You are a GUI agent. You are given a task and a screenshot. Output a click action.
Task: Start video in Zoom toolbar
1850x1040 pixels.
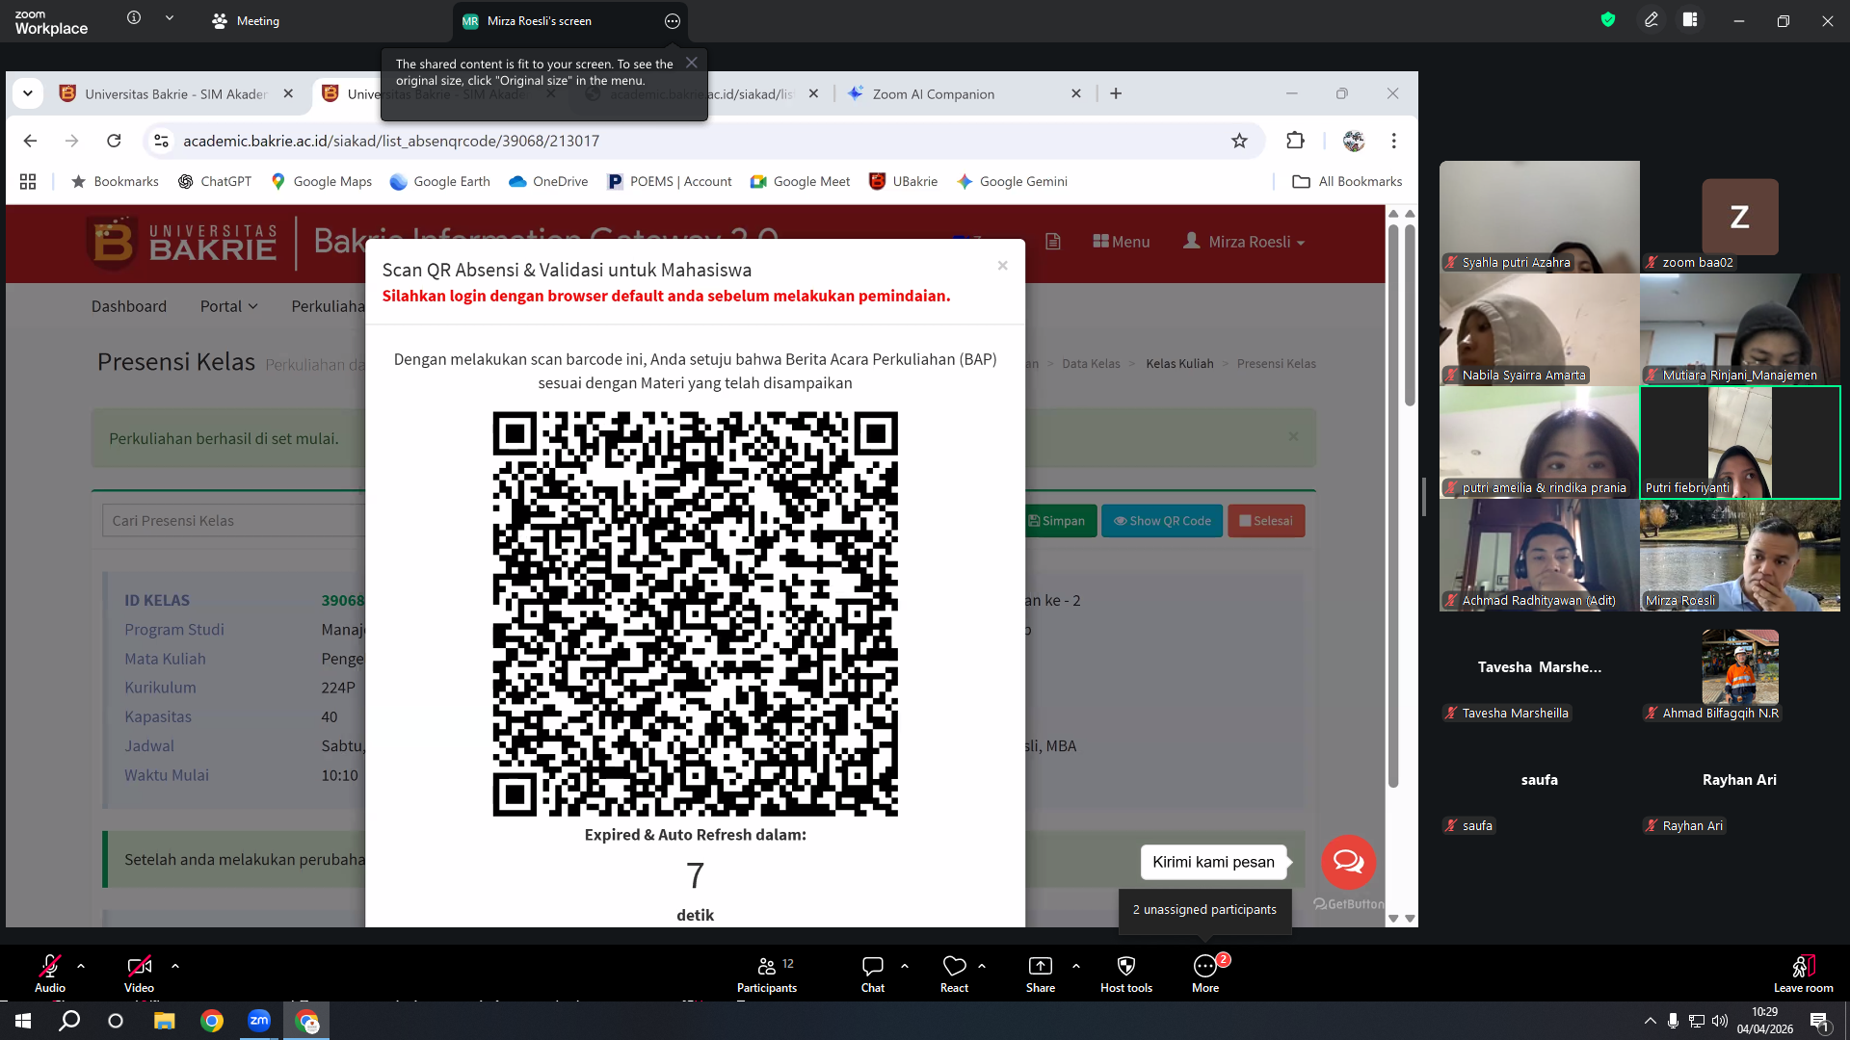pyautogui.click(x=139, y=973)
